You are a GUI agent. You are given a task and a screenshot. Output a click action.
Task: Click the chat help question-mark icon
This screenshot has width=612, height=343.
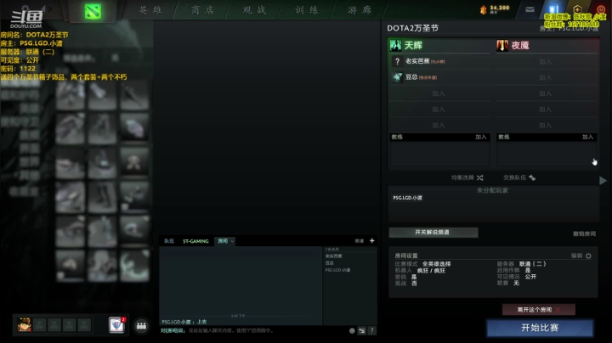click(372, 330)
